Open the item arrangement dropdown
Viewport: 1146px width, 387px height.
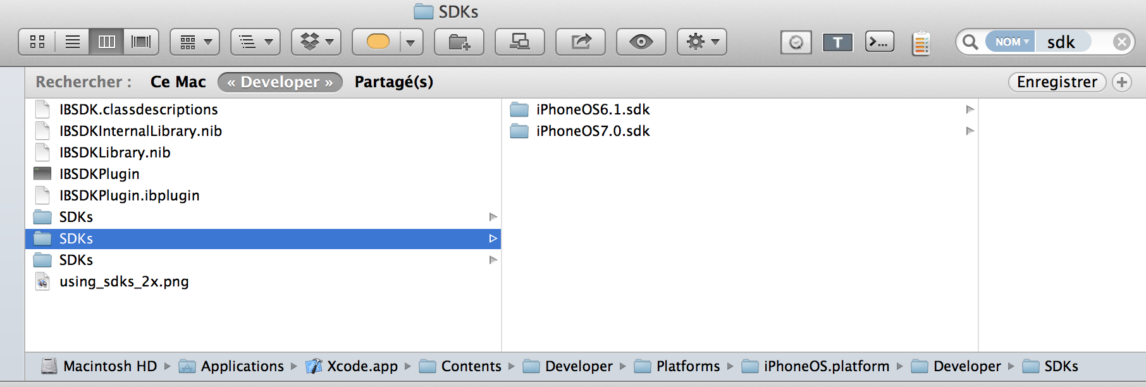(x=195, y=42)
